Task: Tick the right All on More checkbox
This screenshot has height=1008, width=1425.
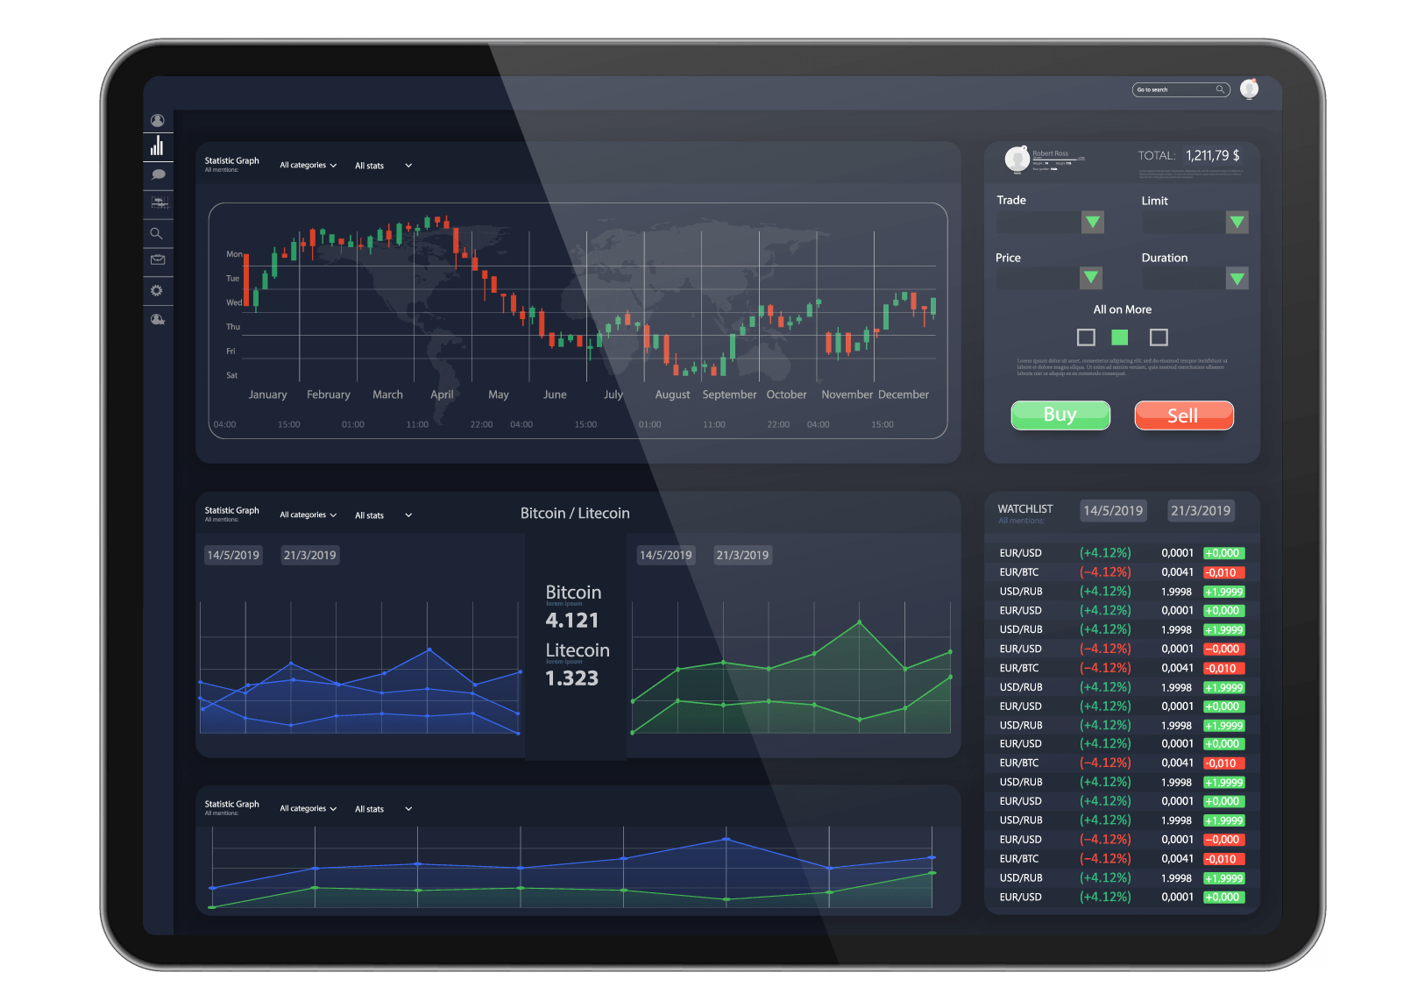Action: (x=1159, y=337)
